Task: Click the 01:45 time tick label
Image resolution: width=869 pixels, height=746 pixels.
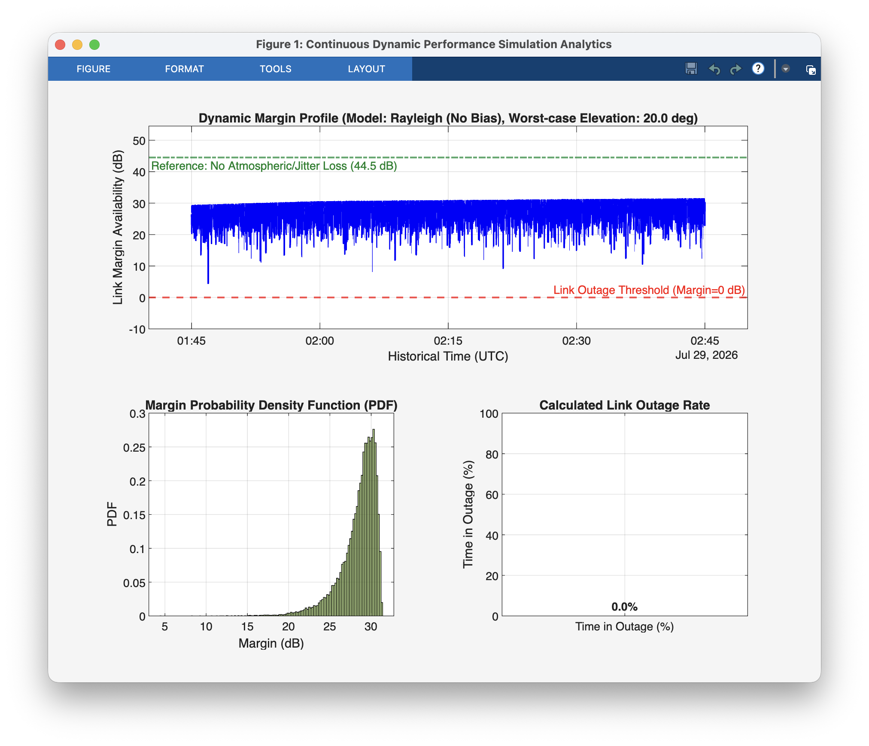Action: tap(191, 341)
